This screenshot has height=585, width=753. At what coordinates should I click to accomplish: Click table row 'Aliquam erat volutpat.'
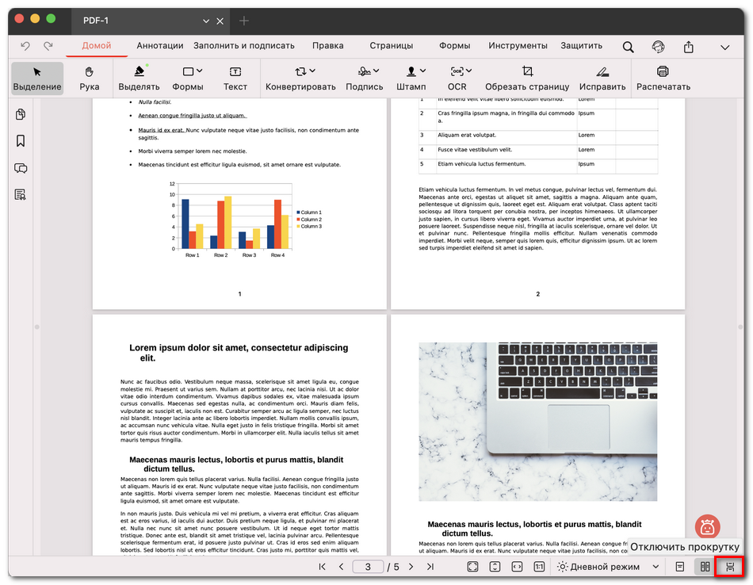click(x=538, y=136)
